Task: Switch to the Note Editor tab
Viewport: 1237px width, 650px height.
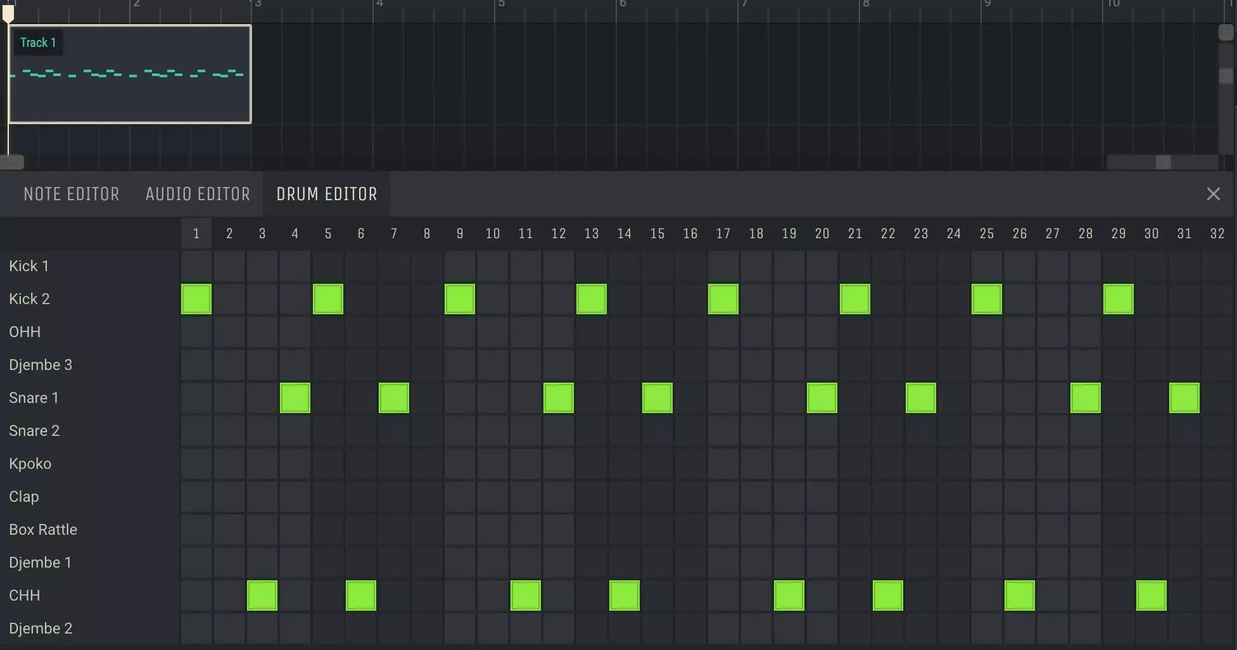Action: click(x=71, y=194)
